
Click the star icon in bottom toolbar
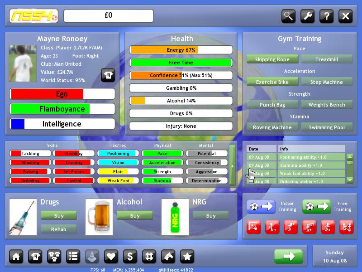tap(187, 257)
